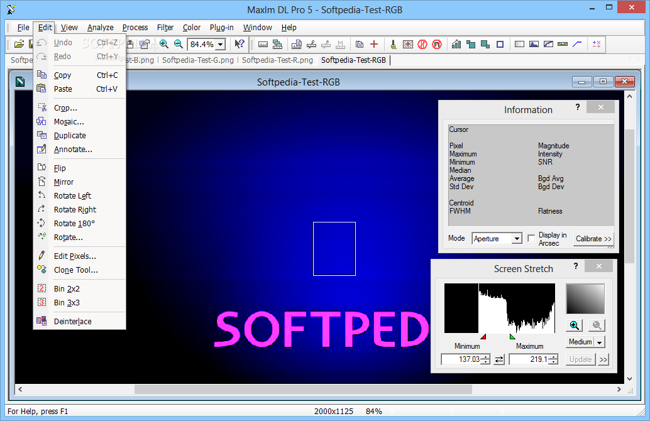
Task: Select Rotate 180° in the Edit menu
Action: point(79,223)
